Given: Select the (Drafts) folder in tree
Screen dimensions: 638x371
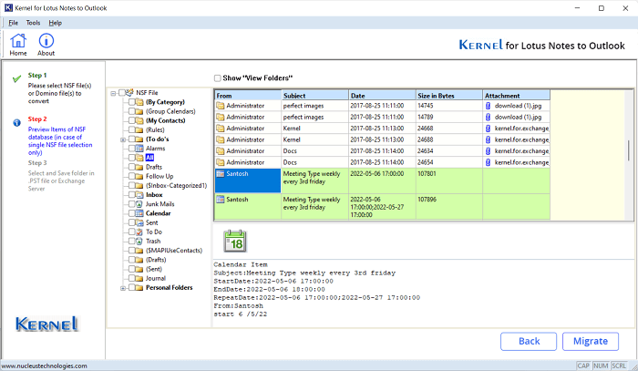Looking at the screenshot, I should (156, 260).
